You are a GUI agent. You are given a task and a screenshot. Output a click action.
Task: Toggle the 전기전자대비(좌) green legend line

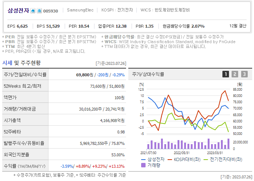[223, 159]
